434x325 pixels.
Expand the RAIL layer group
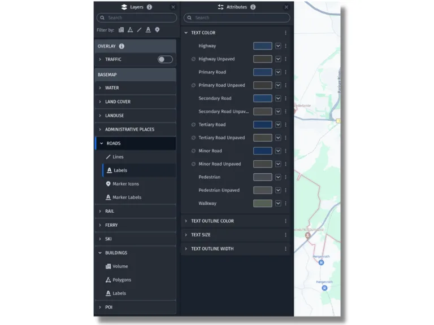tap(100, 211)
